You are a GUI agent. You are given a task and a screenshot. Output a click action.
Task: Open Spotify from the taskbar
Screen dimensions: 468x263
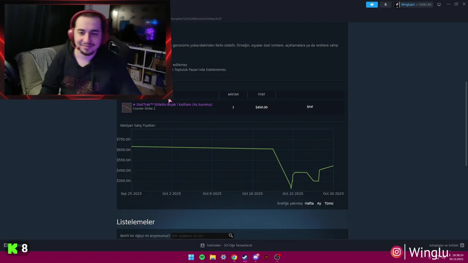(202, 257)
